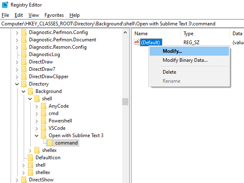Click the Diagnostic.Perfmon.Config folder icon
Viewport: 244px width, 183px height.
(24, 32)
